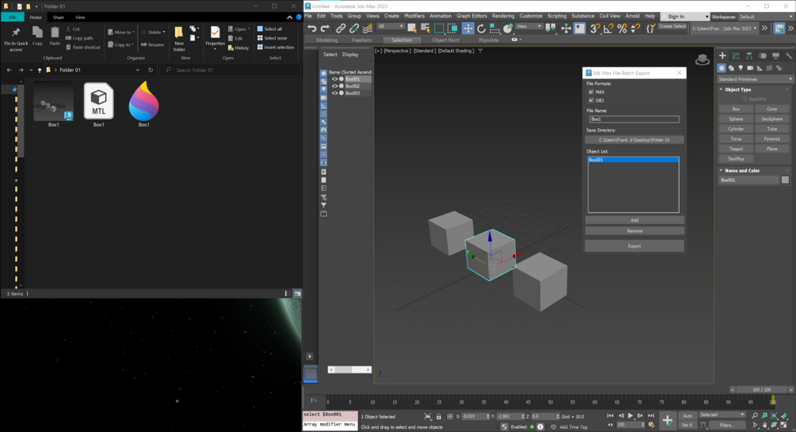Image resolution: width=796 pixels, height=432 pixels.
Task: Click the Play Animation button
Action: [630, 415]
